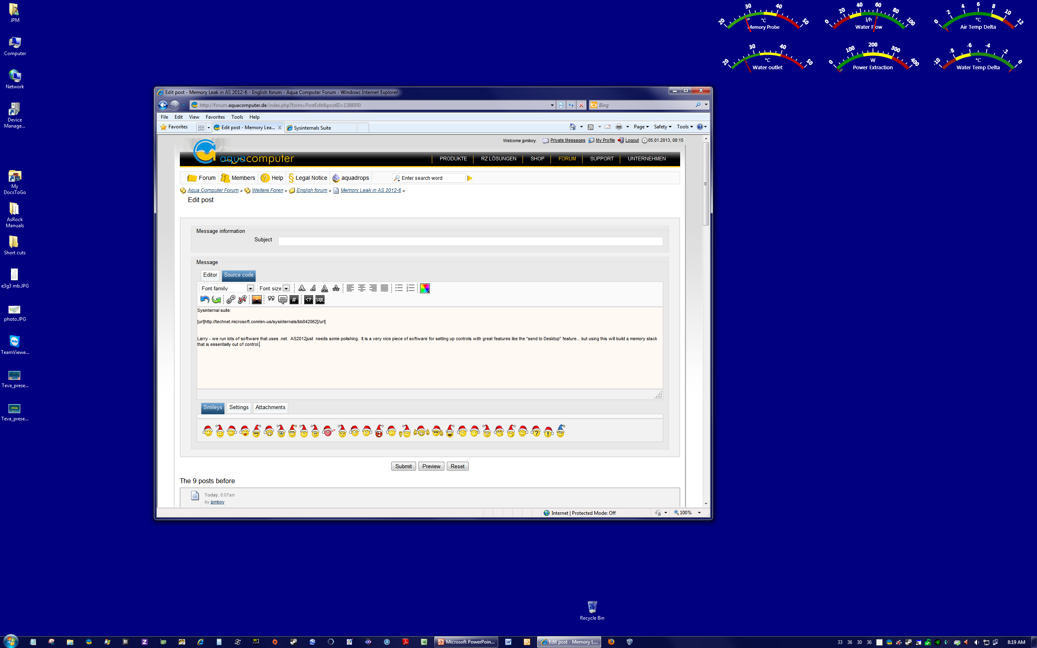Toggle underline text formatting
1037x648 pixels.
click(324, 288)
